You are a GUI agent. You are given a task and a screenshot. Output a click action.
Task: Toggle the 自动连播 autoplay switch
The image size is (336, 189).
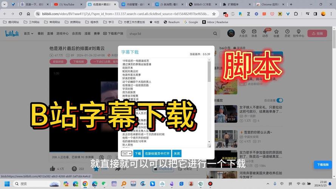point(279,100)
